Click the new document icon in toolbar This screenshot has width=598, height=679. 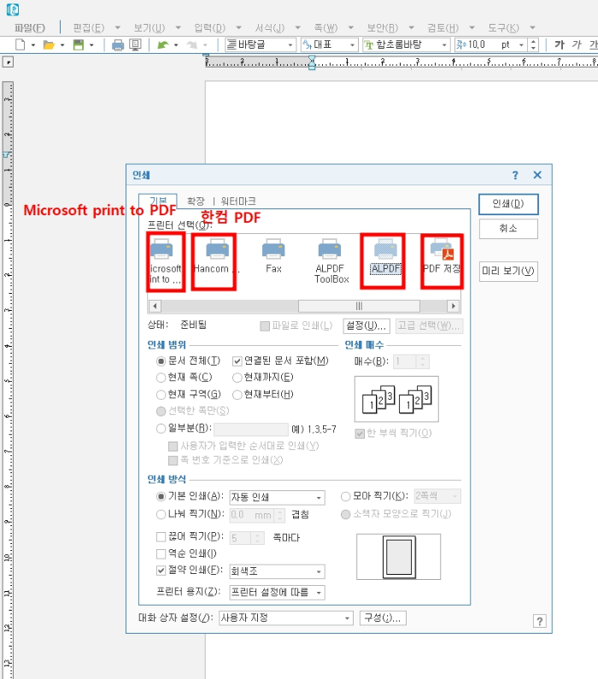pos(21,44)
